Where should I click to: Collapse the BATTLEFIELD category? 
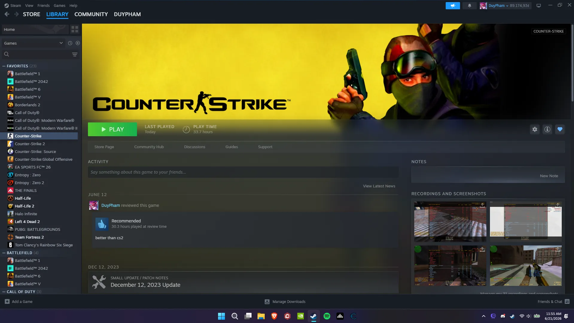(x=4, y=253)
